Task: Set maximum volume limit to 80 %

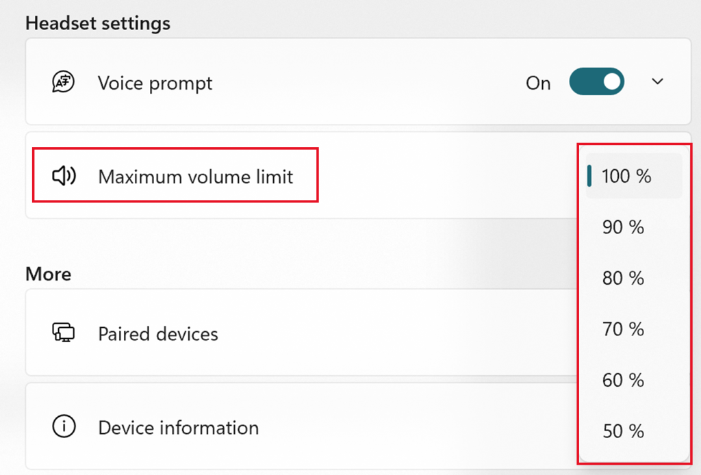Action: (623, 279)
